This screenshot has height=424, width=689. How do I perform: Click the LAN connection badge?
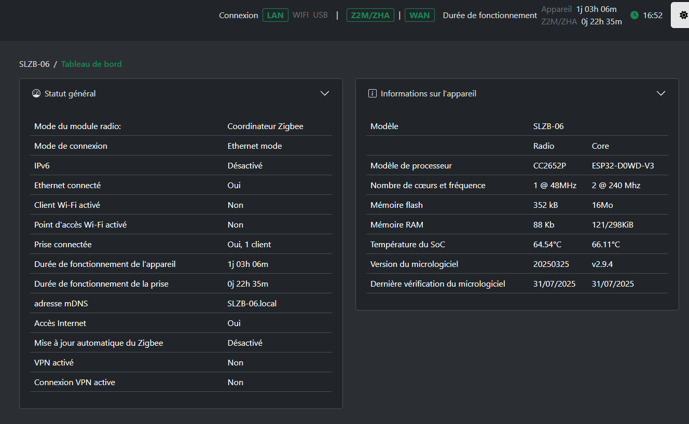[275, 15]
